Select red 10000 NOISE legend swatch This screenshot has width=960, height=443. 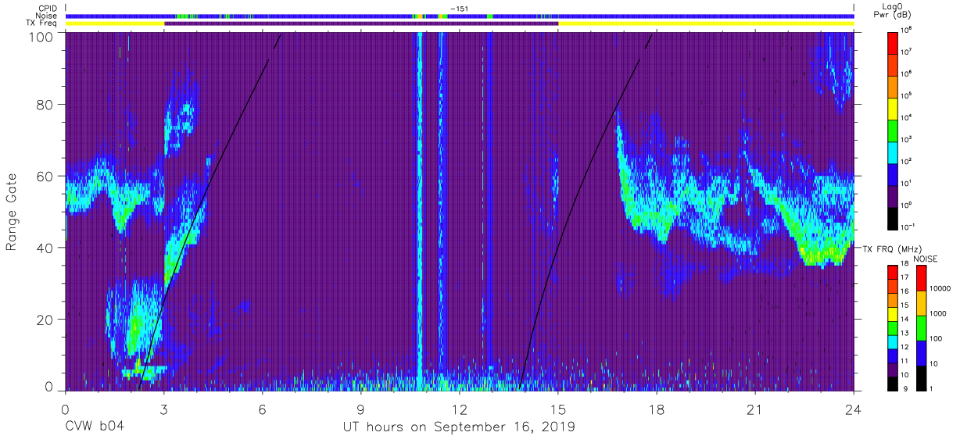(x=920, y=278)
